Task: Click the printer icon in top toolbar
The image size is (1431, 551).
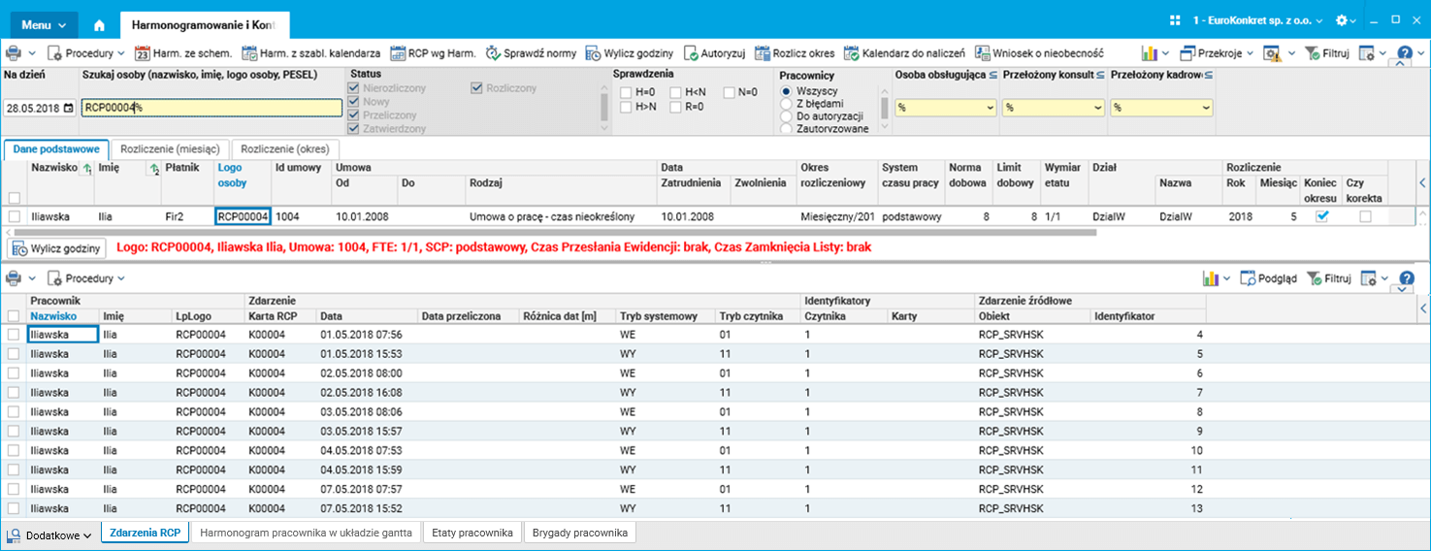Action: 15,53
